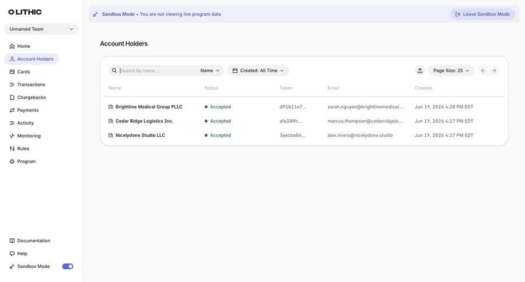Click the Program gear icon
This screenshot has height=282, width=525.
(x=12, y=161)
